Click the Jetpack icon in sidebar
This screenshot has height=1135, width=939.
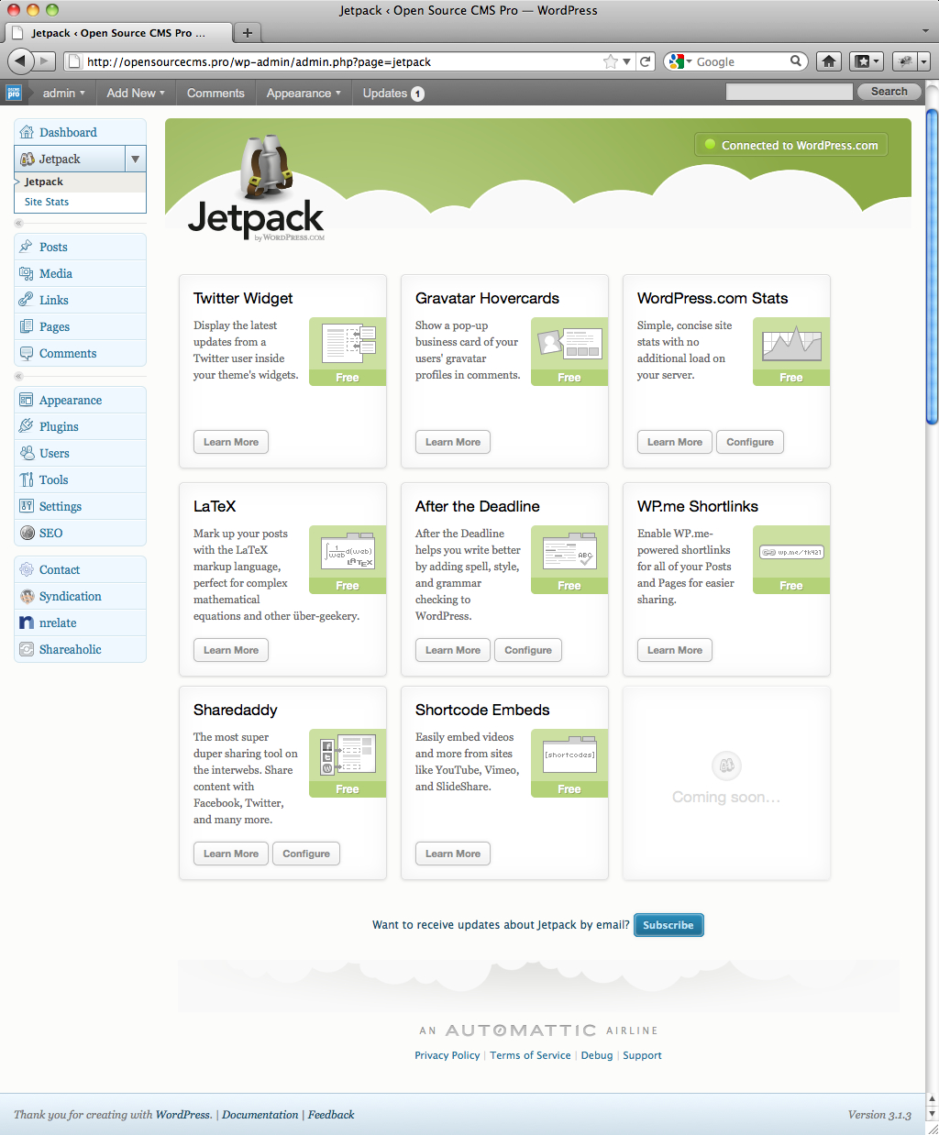[x=28, y=159]
